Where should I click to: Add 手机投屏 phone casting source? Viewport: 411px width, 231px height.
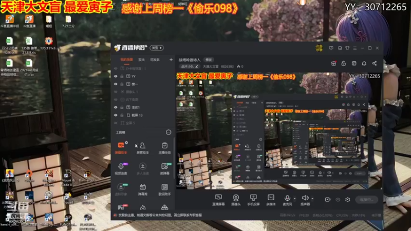point(253,200)
